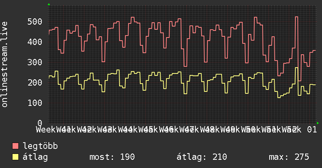
Task: Click the pink legtöbb legend swatch
Action: 15,146
